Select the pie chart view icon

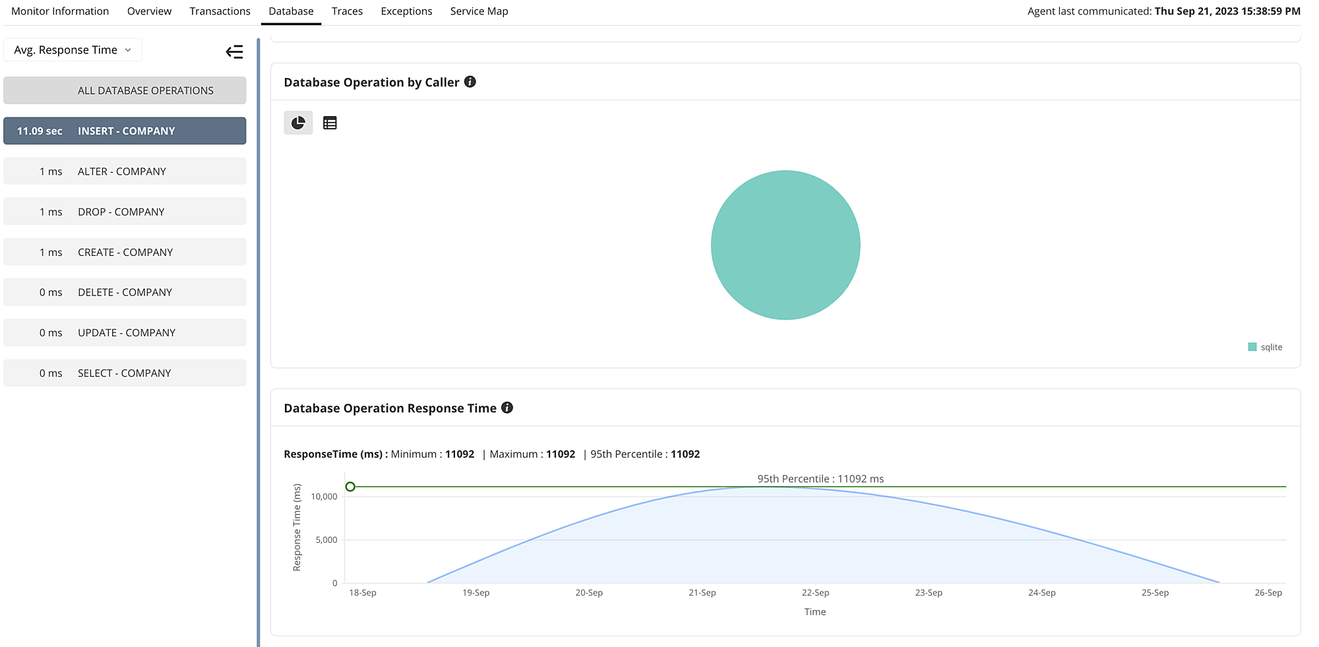point(298,122)
